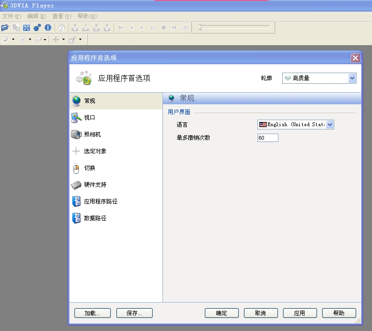Click the fourth camera toolbar icon
This screenshot has height=331, width=372.
click(107, 27)
